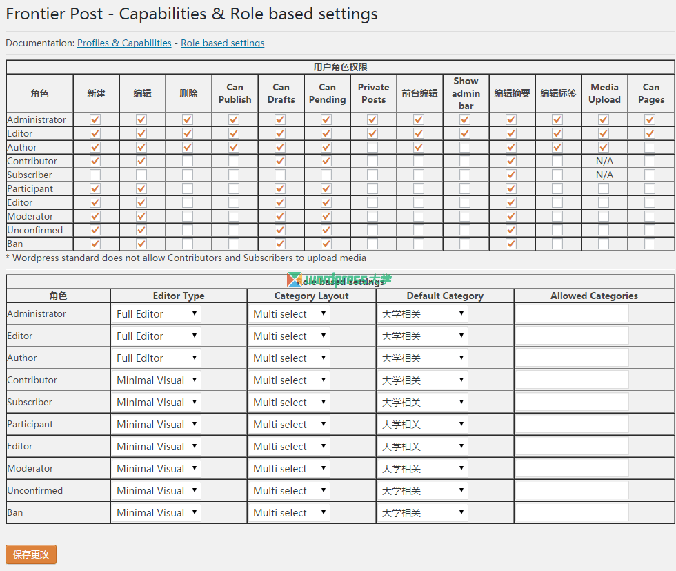Click N/A in Contributor's Media Upload cell
This screenshot has width=676, height=571.
tap(604, 161)
